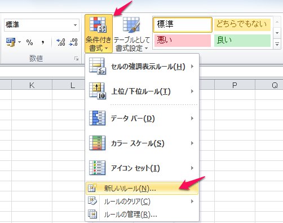Image resolution: width=283 pixels, height=223 pixels.
Task: Click the 新しいルール icon
Action: click(92, 188)
